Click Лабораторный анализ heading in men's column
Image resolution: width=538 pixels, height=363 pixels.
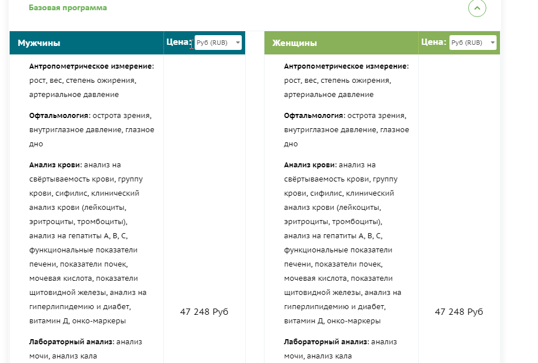[x=72, y=342]
